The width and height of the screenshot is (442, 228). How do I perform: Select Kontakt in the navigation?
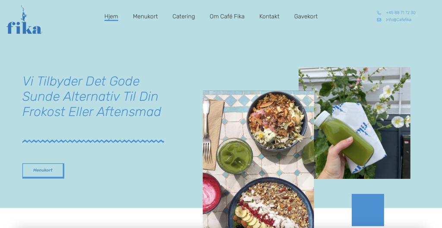click(269, 17)
